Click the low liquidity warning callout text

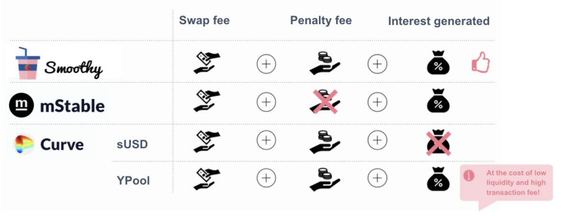(516, 183)
